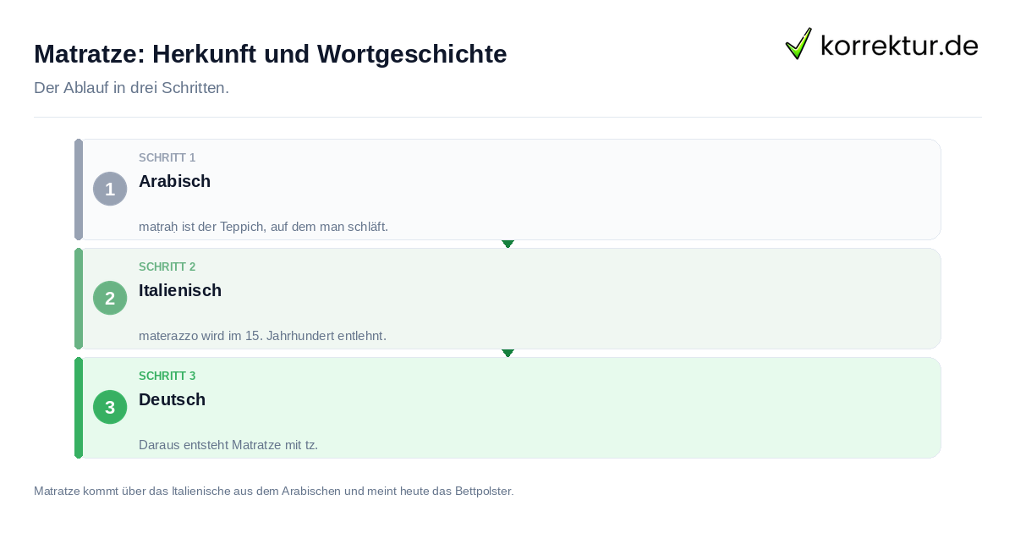
Task: Click the 'materazzo wird im 15. Jahrhundert entlehnt.' text
Action: pos(262,336)
